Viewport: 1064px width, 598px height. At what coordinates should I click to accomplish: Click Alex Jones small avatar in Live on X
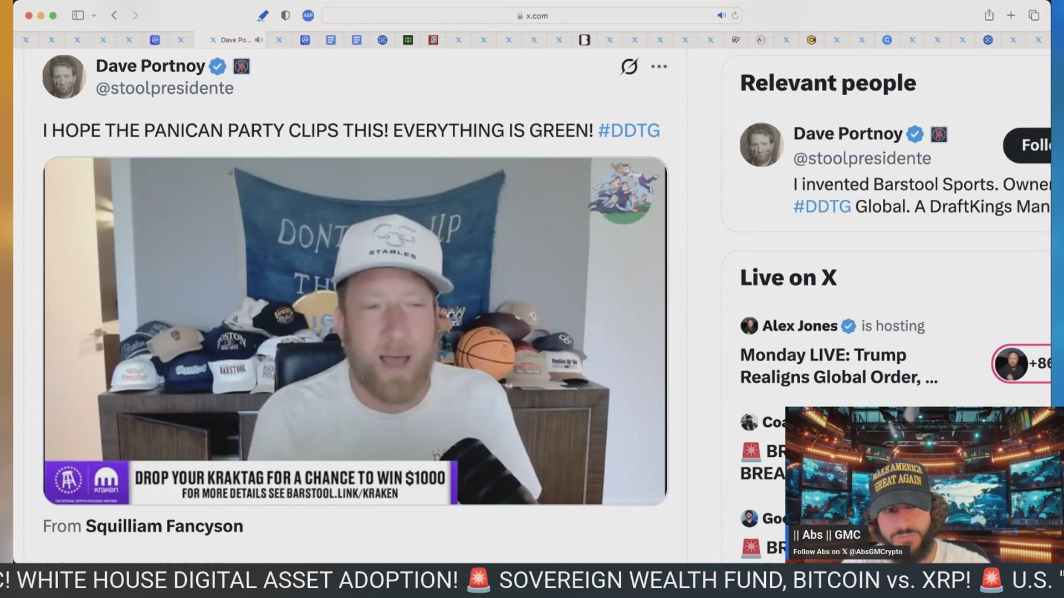tap(749, 326)
